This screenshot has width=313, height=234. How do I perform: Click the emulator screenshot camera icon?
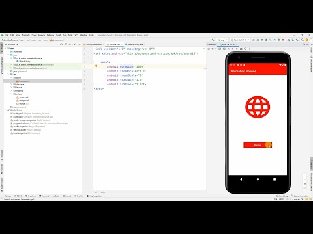point(241,49)
